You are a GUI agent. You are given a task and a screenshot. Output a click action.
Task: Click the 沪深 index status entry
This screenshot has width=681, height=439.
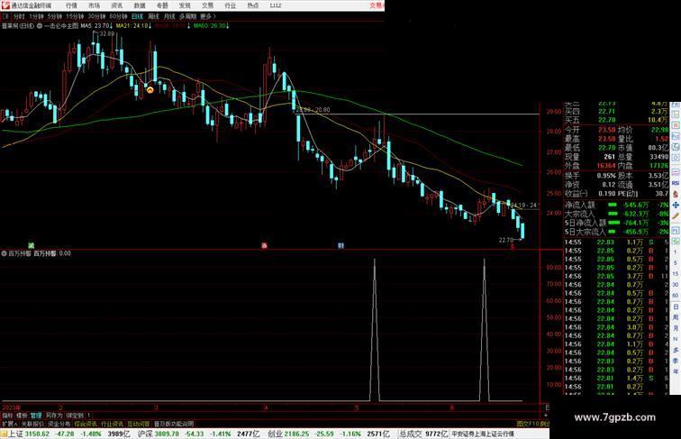[x=198, y=434]
